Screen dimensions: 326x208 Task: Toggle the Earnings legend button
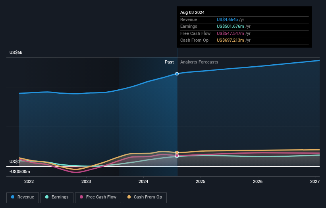pos(57,197)
